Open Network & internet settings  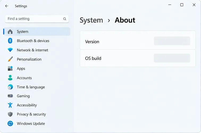[37, 50]
